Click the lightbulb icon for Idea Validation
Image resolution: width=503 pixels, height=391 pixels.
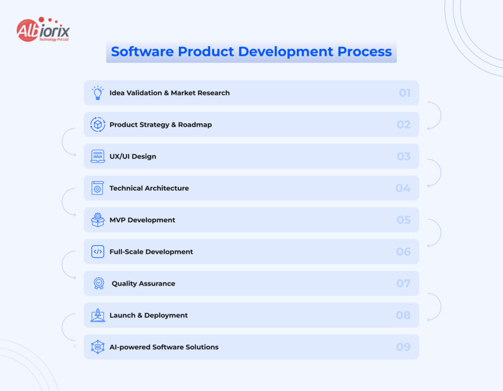pos(98,93)
